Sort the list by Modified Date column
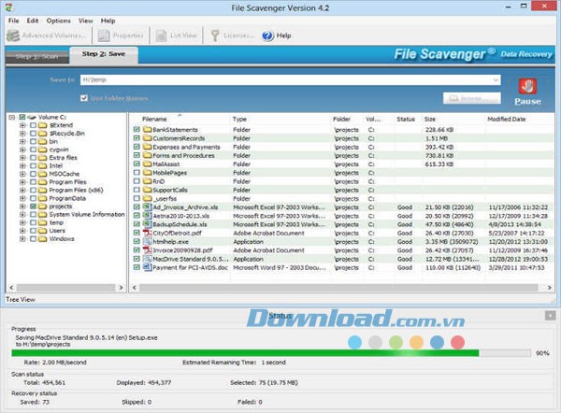561x413 pixels. pos(506,119)
